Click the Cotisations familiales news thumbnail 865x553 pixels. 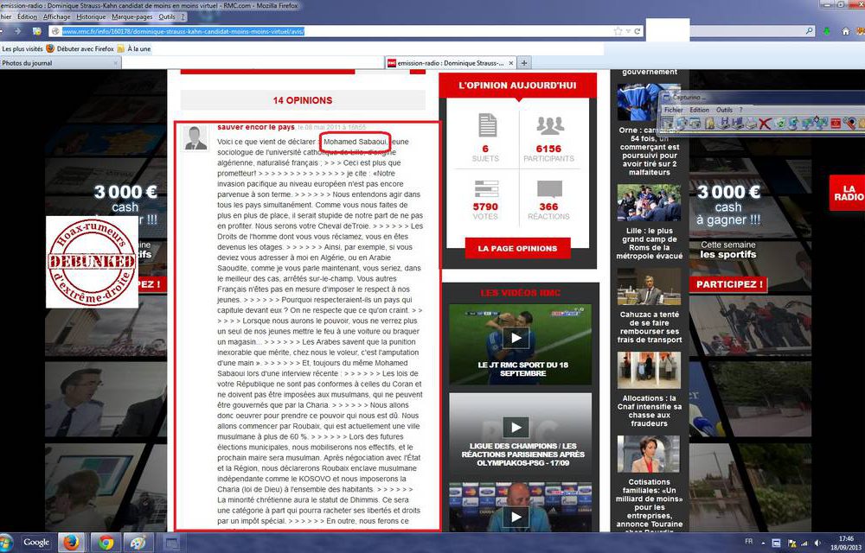tap(649, 454)
